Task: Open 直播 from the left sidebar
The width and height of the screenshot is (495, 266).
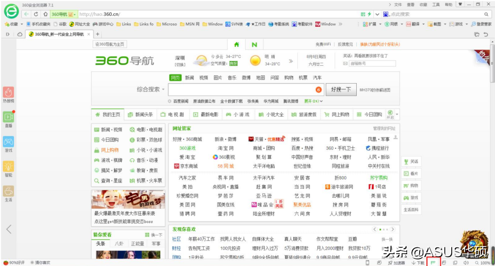Action: click(8, 117)
